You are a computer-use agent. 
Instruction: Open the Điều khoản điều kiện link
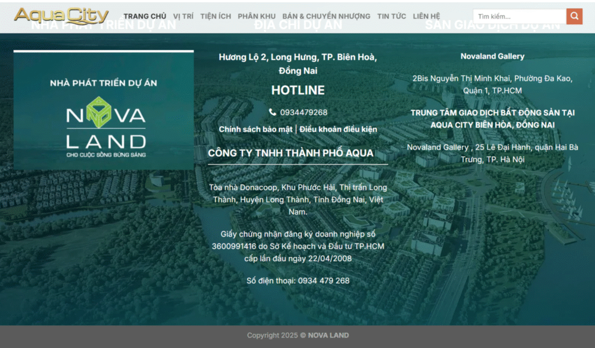point(338,129)
